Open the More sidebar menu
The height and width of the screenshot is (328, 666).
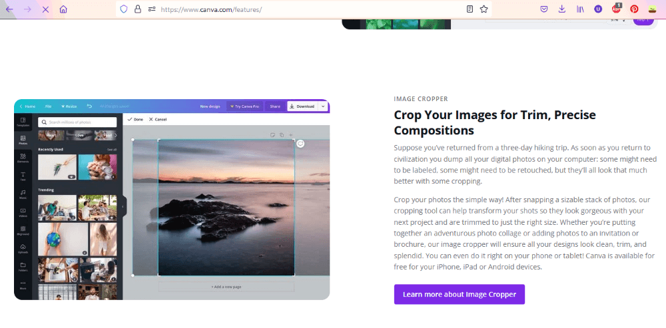click(23, 285)
